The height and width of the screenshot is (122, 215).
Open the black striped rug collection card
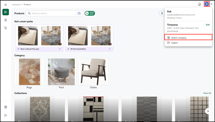click(x=147, y=109)
